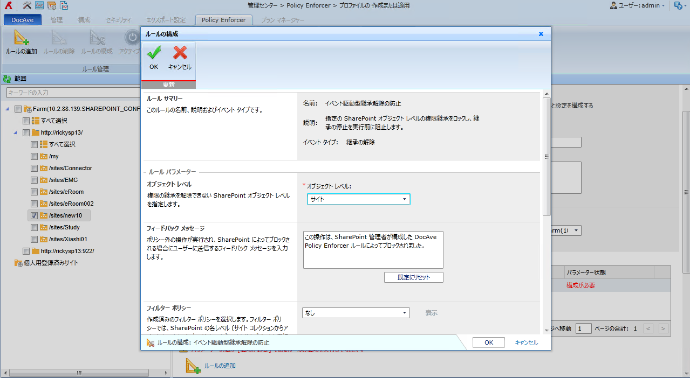
Task: Click the list icon of the top すべて選択 row
Action: (36, 121)
